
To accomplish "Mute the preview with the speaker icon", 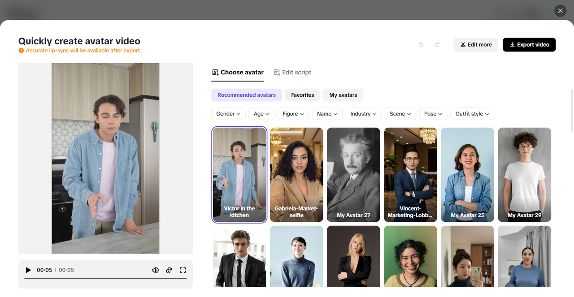I will pos(155,270).
